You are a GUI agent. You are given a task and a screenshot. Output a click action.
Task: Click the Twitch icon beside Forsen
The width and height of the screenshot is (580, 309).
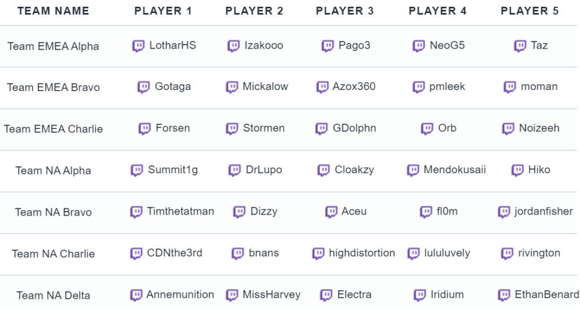pyautogui.click(x=144, y=128)
